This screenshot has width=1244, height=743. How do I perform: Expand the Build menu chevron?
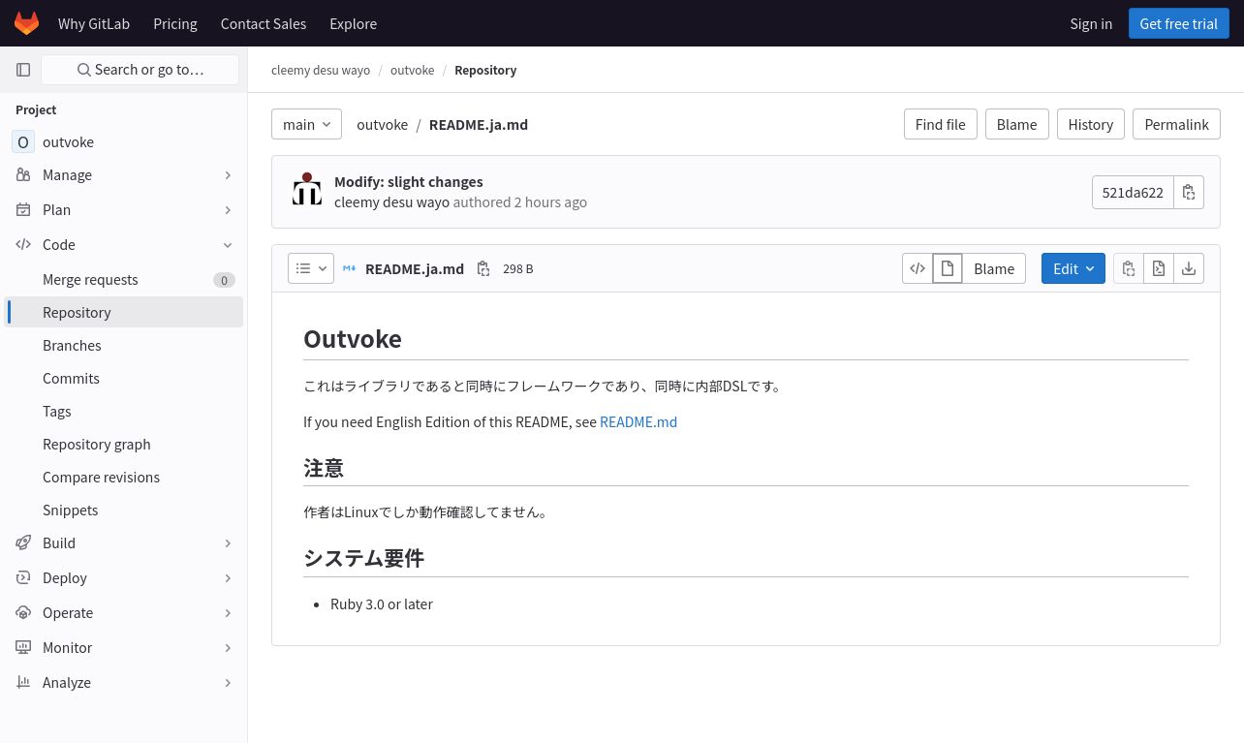point(228,543)
